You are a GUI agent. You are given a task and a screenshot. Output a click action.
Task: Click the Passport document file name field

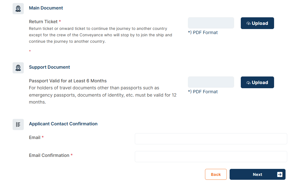[211, 82]
